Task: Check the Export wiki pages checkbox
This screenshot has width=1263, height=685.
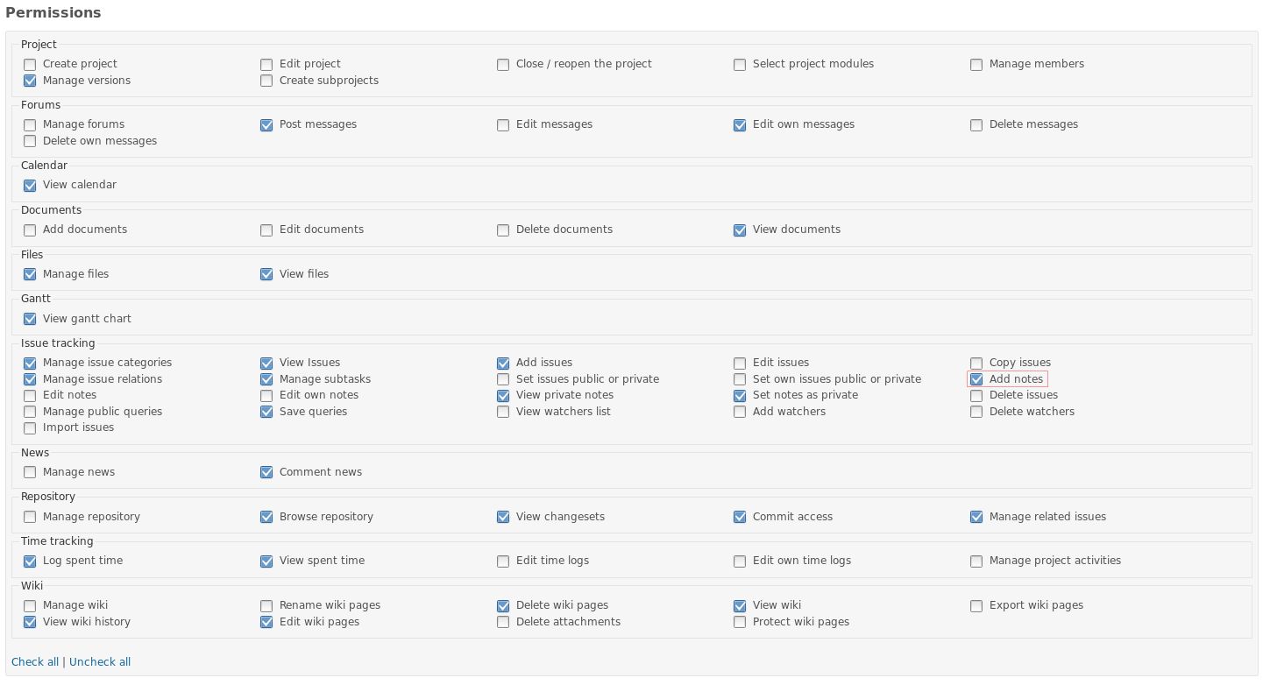Action: [976, 606]
